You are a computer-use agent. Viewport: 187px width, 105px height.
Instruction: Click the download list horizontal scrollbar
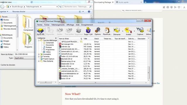click(x=96, y=83)
